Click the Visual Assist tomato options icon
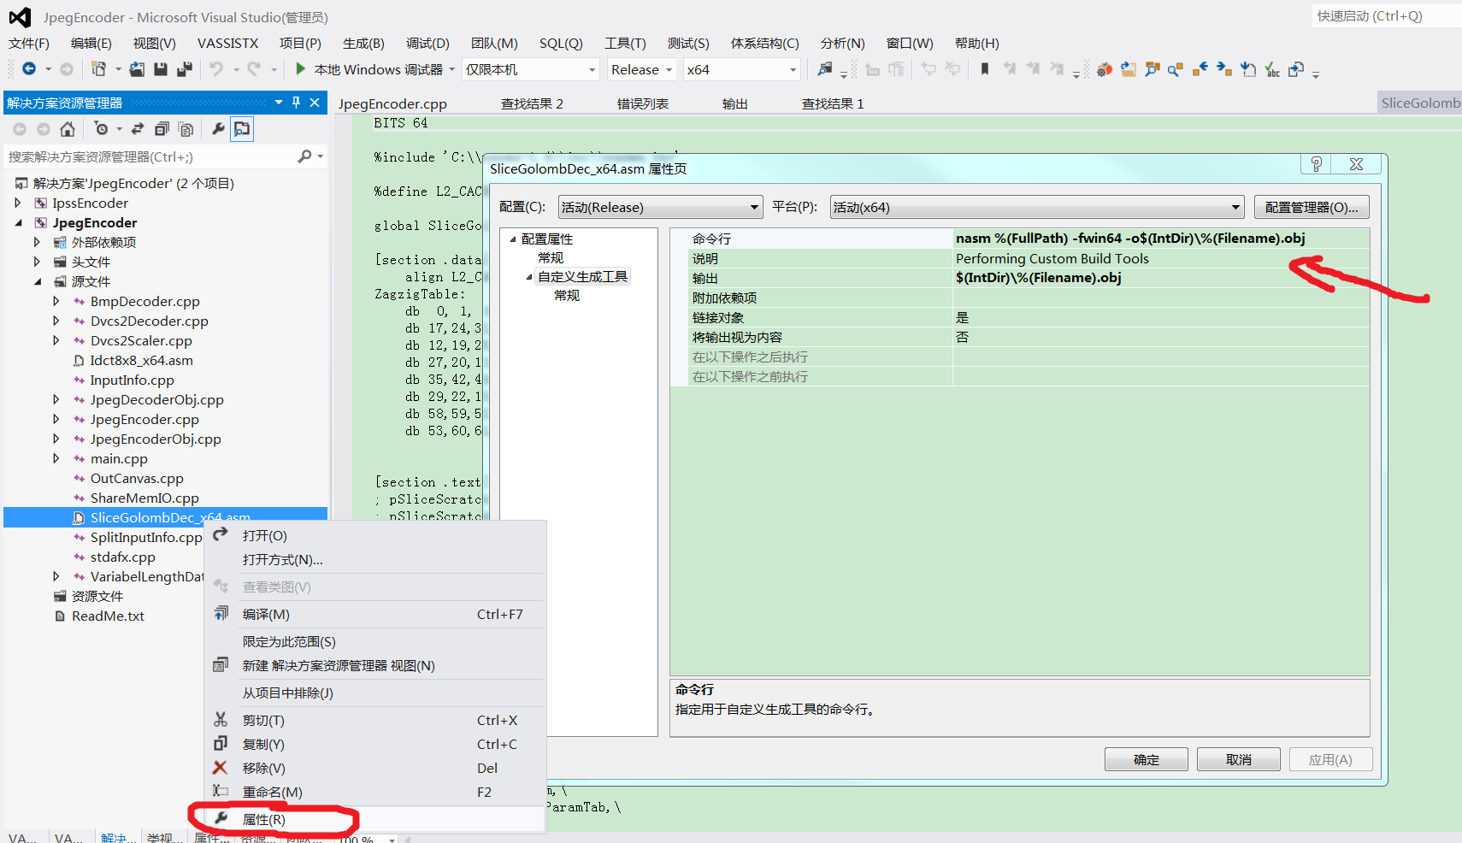1462x843 pixels. point(1105,69)
